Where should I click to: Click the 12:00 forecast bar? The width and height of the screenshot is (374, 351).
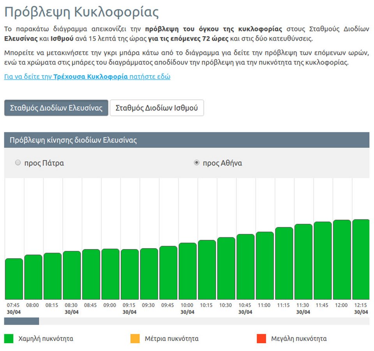point(342,260)
